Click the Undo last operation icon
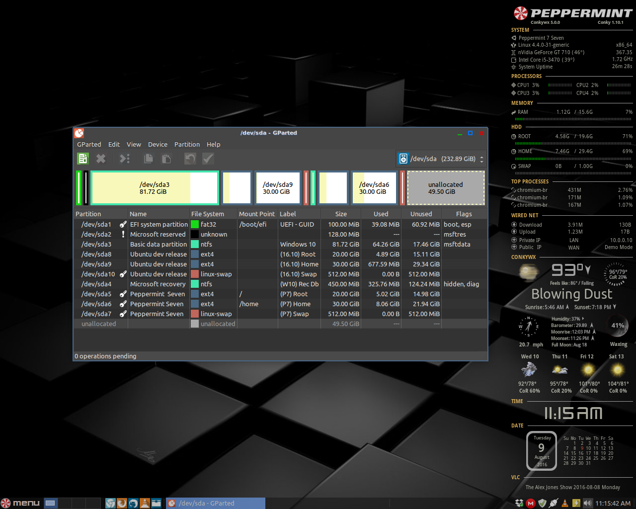 pos(190,159)
